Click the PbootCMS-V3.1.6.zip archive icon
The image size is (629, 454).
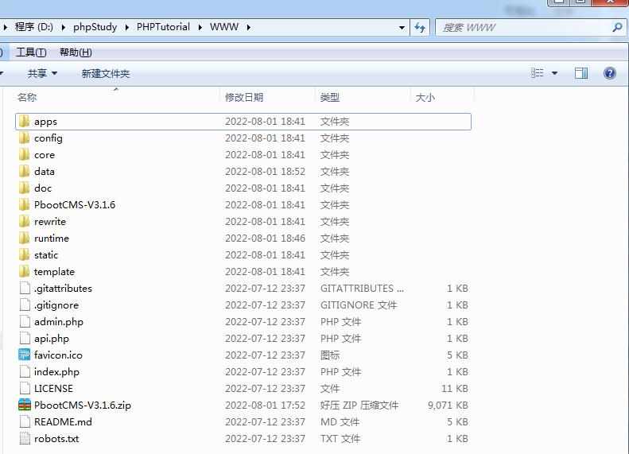pyautogui.click(x=24, y=405)
